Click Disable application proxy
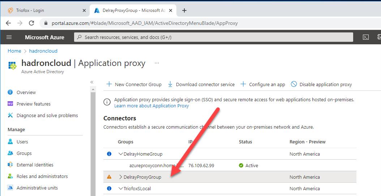The height and width of the screenshot is (196, 381). coord(321,84)
